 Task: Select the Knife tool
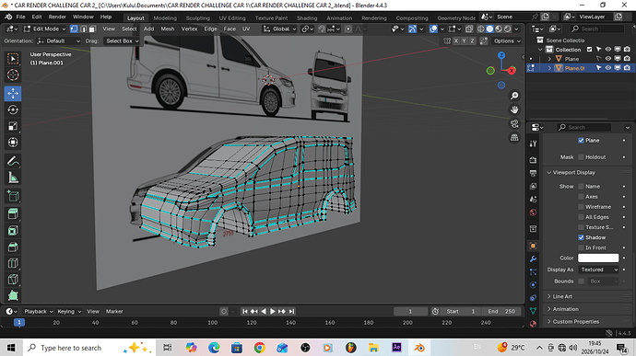pos(13,280)
